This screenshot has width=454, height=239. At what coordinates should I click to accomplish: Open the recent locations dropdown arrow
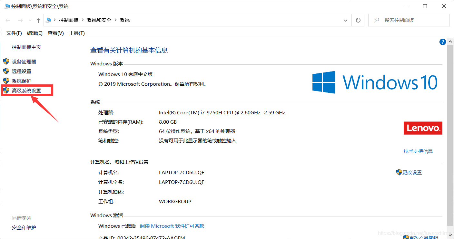[x=30, y=20]
